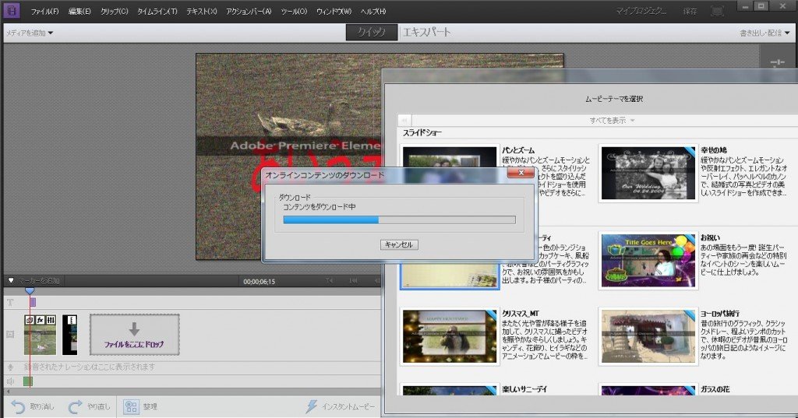Click the split-clip transport icon beside timecode
Screen dimensions: 798x418
[330, 281]
